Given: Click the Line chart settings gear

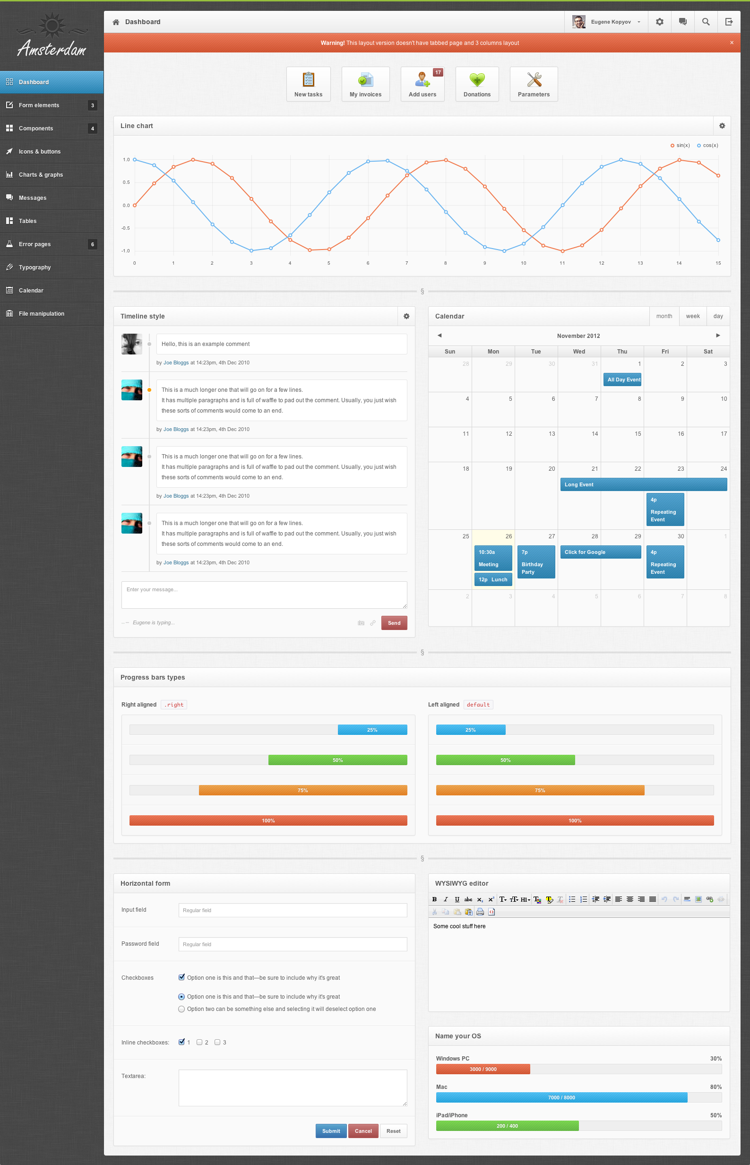Looking at the screenshot, I should tap(722, 126).
